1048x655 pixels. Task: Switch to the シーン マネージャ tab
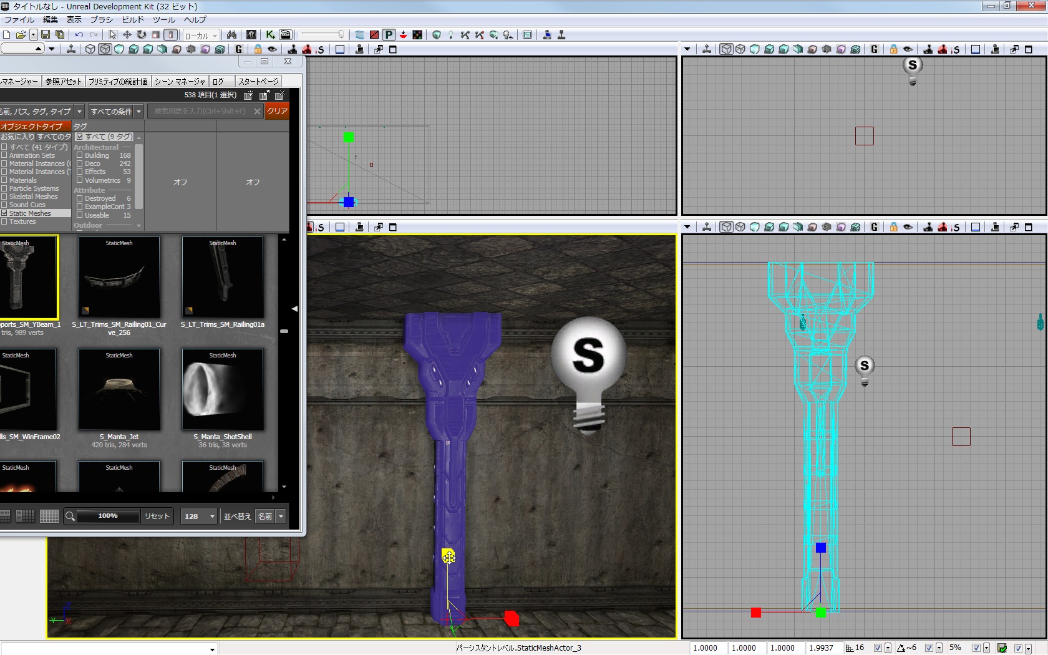pos(180,81)
